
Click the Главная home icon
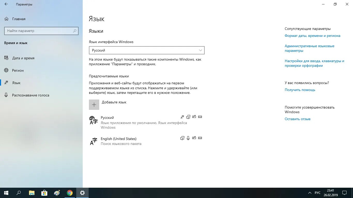click(x=6, y=19)
